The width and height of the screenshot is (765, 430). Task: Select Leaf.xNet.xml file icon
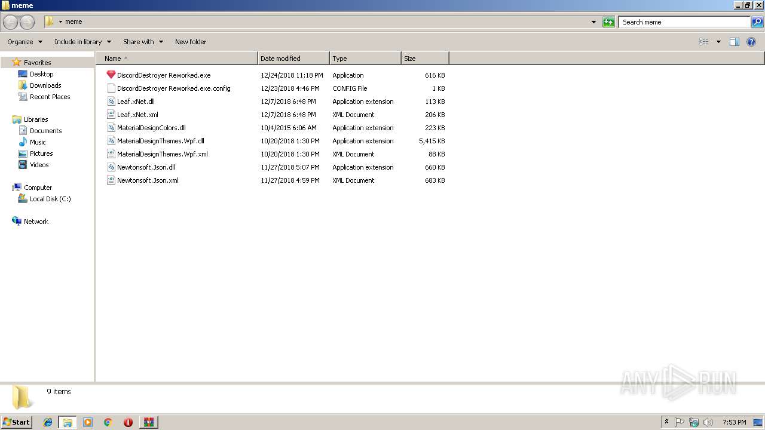(111, 115)
